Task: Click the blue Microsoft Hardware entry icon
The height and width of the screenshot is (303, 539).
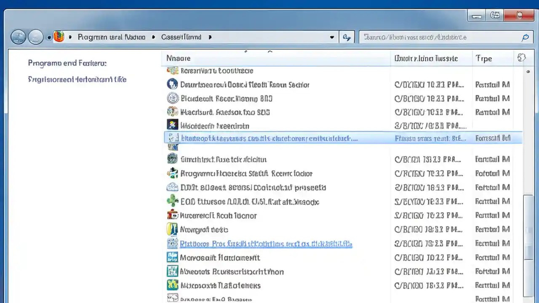Action: click(172, 258)
